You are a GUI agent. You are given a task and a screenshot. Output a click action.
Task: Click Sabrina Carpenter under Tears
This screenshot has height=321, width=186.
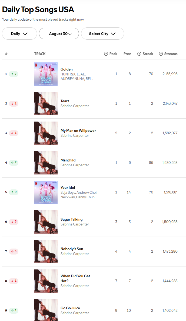coord(75,106)
